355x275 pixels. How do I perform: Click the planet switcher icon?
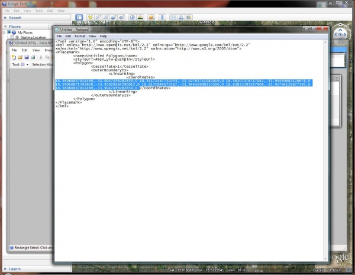tap(151, 17)
